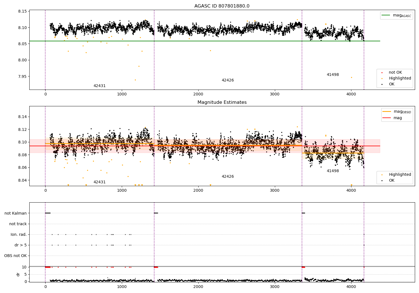
Task: Click the 'OK' legend entry in the top plot
Action: [392, 84]
